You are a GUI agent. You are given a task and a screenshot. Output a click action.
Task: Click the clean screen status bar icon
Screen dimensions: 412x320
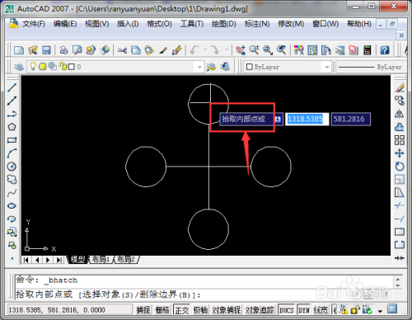coord(393,309)
